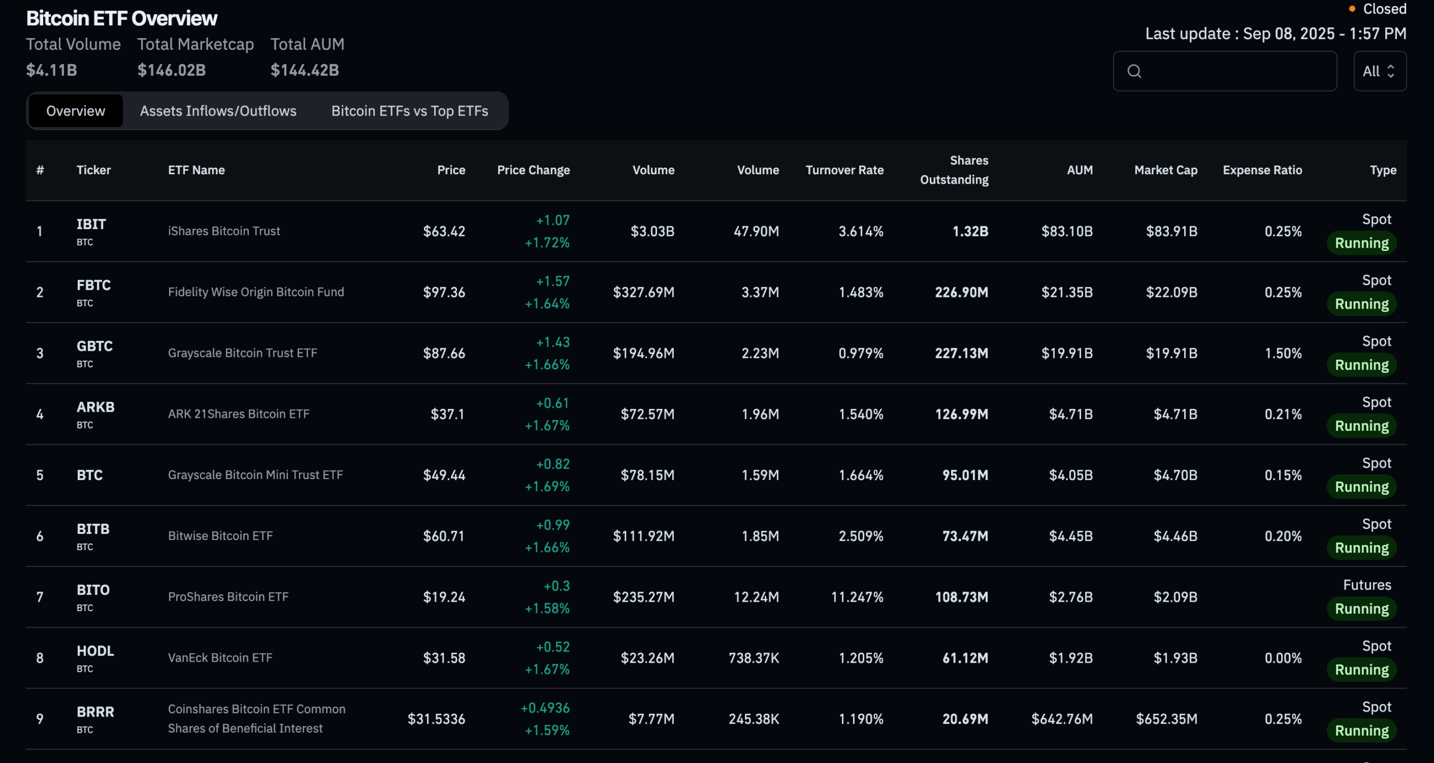Screen dimensions: 1434x763
Task: Open the GBTC ticker
Action: (x=94, y=346)
